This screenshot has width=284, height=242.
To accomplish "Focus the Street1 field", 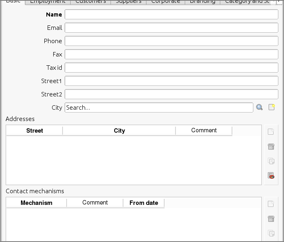I will (x=171, y=81).
